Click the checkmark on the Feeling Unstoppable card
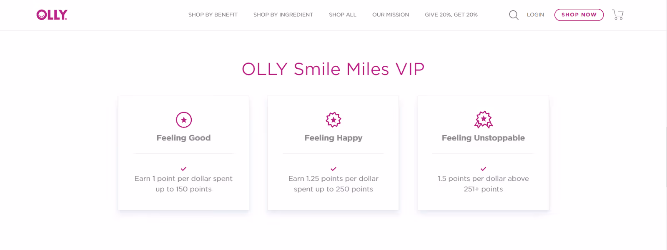 pos(483,169)
